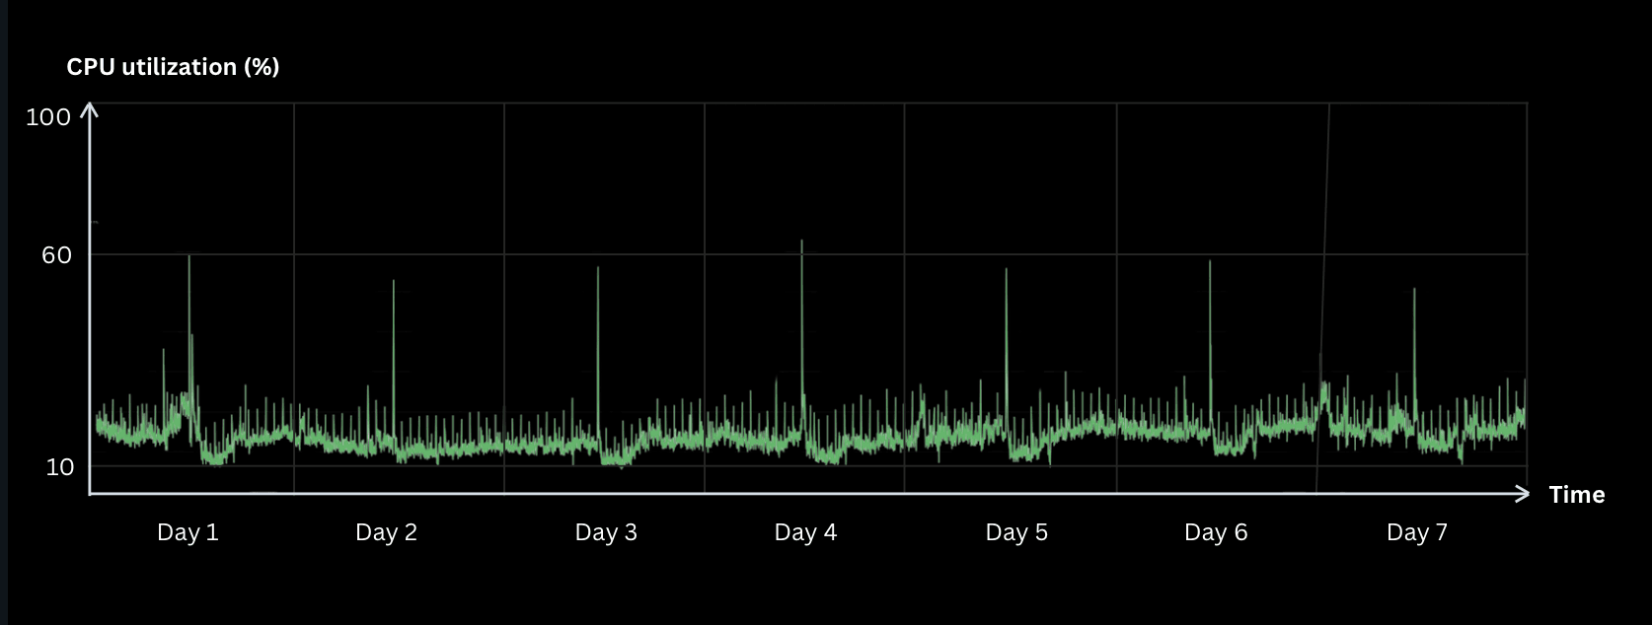Select the Day 2 axis label

(x=386, y=532)
